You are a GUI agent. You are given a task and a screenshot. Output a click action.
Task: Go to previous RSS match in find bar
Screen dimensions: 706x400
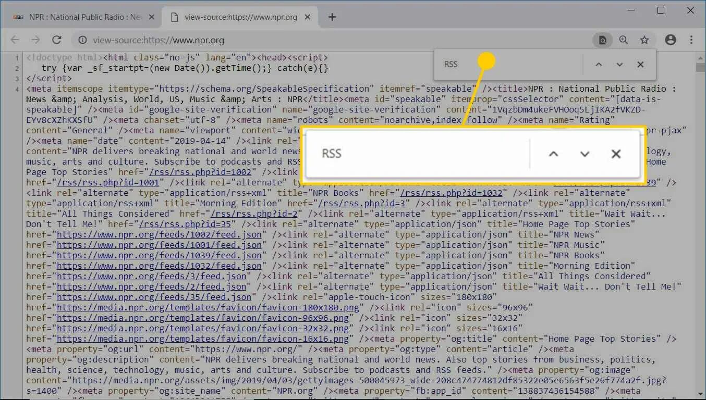coord(599,64)
